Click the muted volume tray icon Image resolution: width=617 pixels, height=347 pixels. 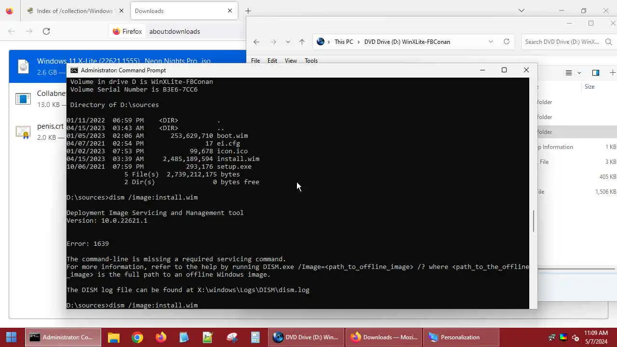pyautogui.click(x=575, y=337)
